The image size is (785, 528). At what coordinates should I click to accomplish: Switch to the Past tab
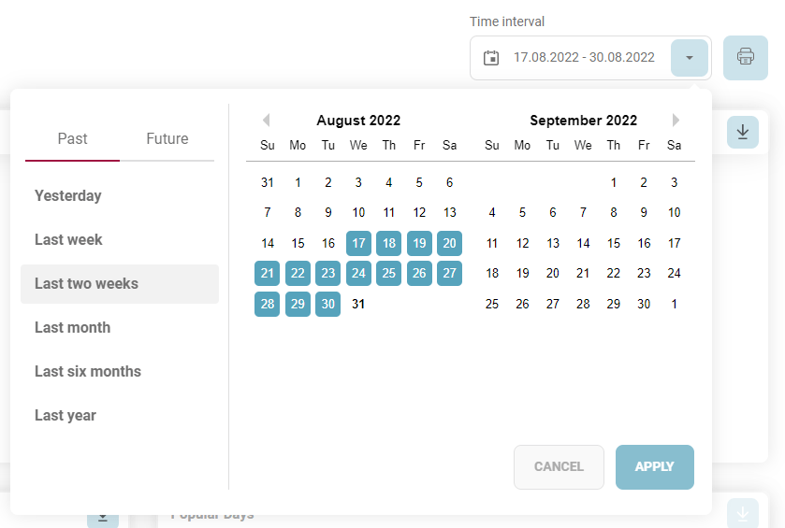pyautogui.click(x=73, y=139)
